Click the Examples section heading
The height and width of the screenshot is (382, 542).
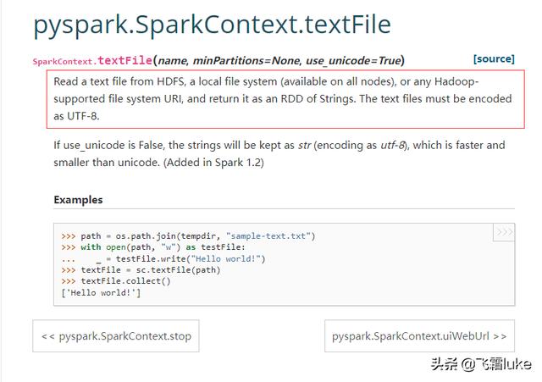click(x=78, y=200)
